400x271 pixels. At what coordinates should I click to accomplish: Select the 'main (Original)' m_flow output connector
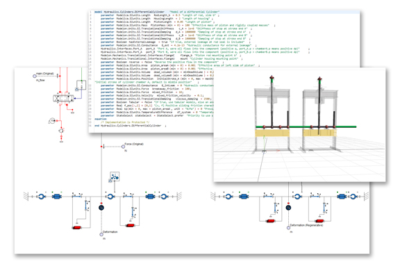[x=35, y=76]
